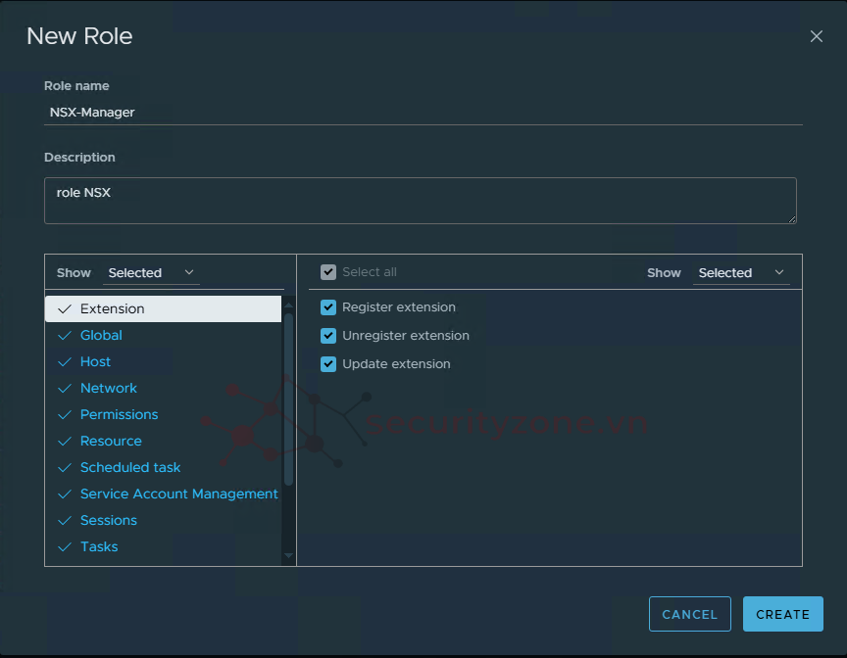Click the Role name input field
The width and height of the screenshot is (847, 658).
tap(423, 113)
